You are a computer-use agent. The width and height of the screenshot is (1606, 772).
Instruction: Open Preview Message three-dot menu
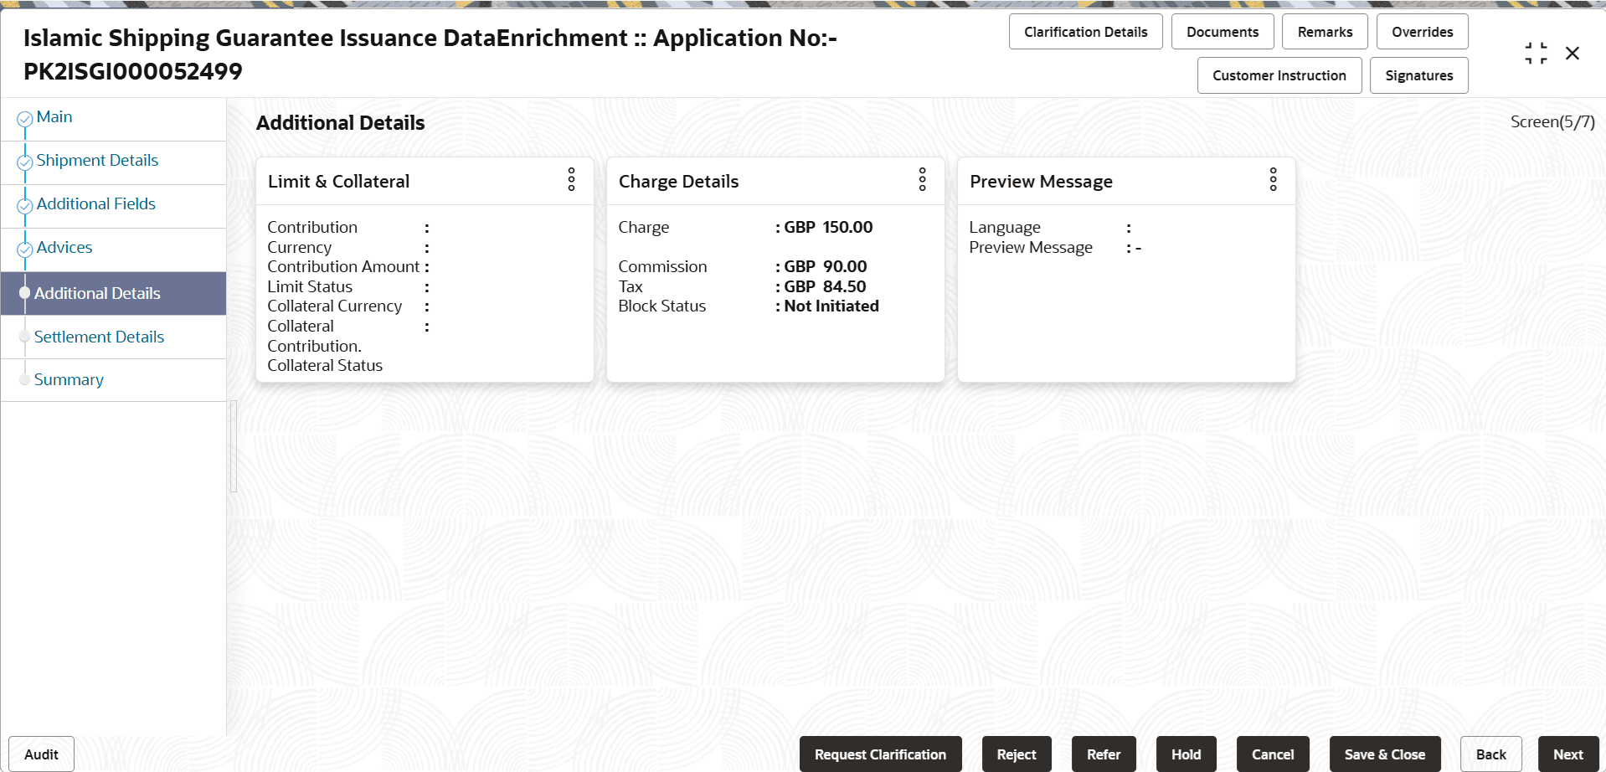1273,179
